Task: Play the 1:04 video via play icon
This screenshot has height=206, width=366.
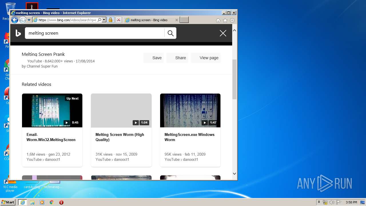Action: [x=136, y=122]
